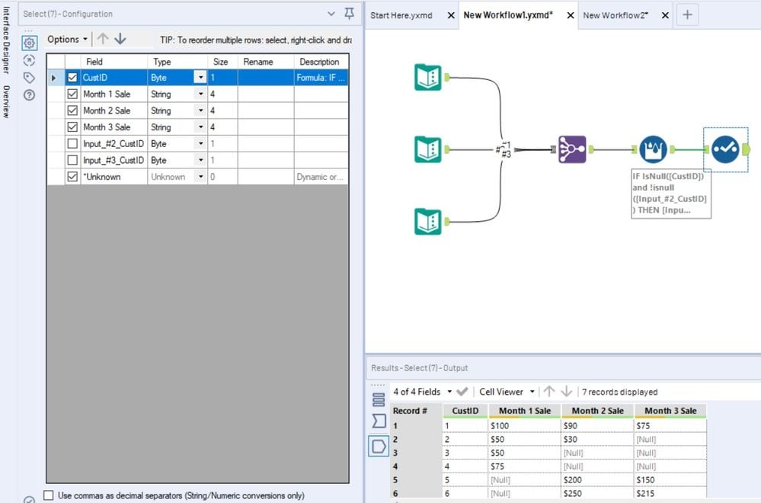The height and width of the screenshot is (503, 761).
Task: Open Type dropdown for Month 3 Sale
Action: pyautogui.click(x=200, y=127)
